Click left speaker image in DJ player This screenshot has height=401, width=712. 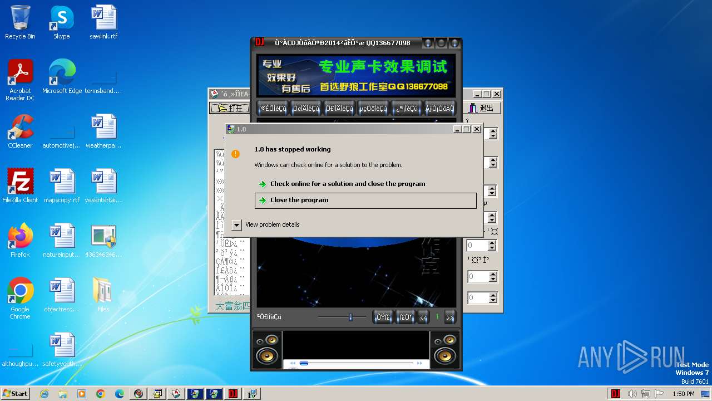coord(267,349)
